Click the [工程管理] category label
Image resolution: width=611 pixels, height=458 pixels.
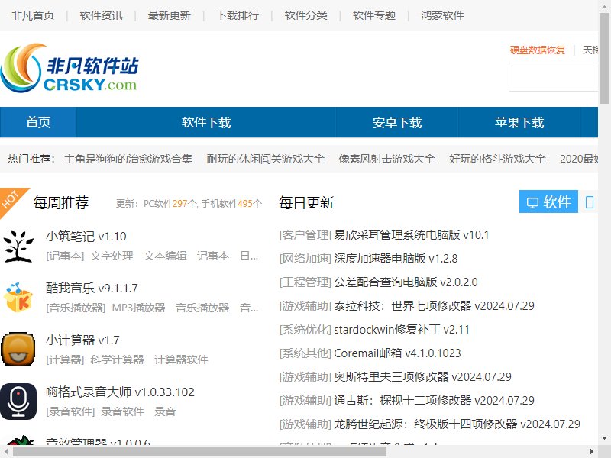coord(305,282)
